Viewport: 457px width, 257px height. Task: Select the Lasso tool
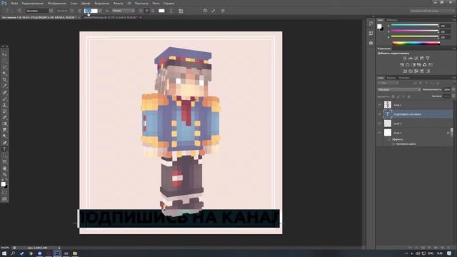pos(4,67)
